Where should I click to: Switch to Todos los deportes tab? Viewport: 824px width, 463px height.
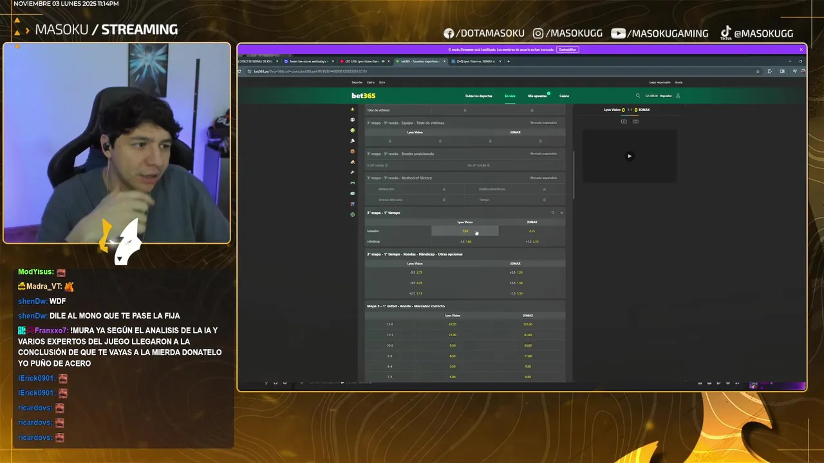(x=478, y=96)
